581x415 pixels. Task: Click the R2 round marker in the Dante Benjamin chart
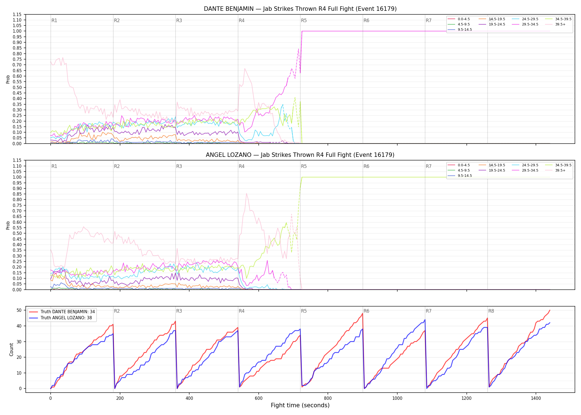(x=117, y=20)
